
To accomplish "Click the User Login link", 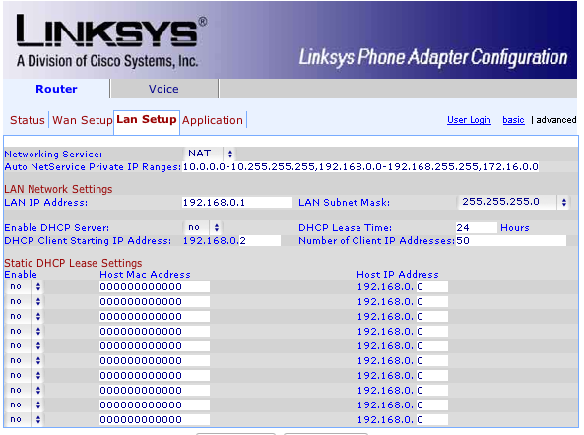I will coord(469,120).
